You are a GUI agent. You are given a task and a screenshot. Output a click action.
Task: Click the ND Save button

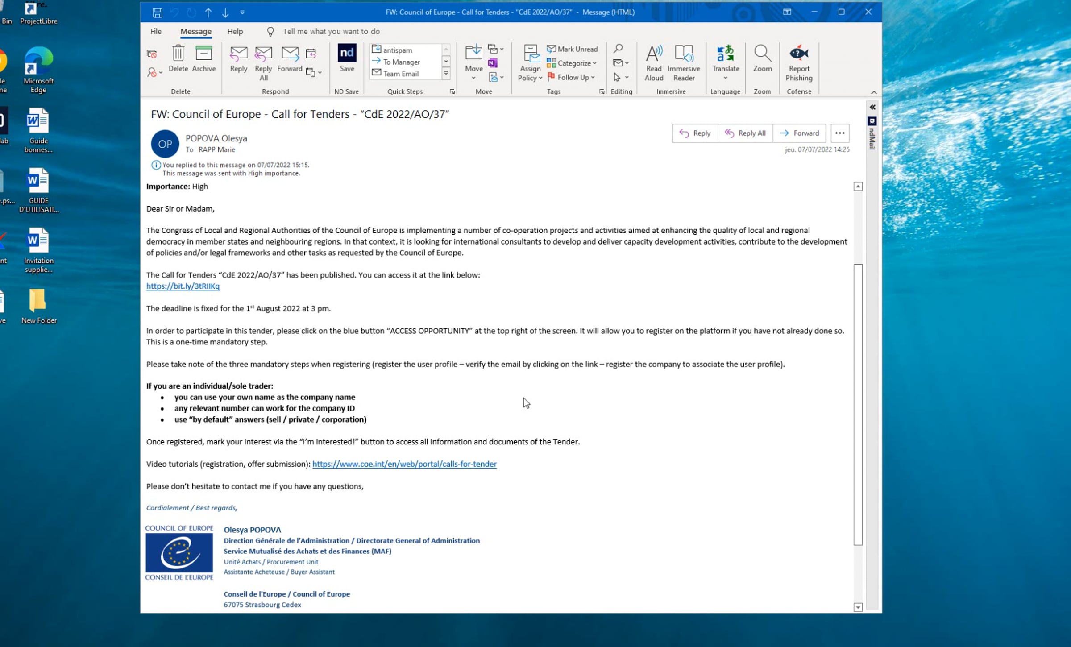tap(347, 58)
